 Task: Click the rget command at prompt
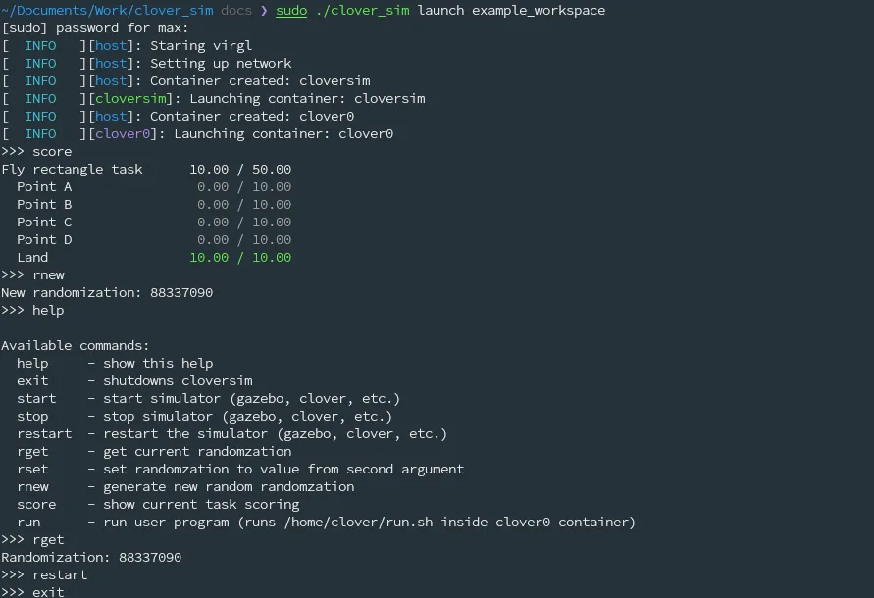48,540
